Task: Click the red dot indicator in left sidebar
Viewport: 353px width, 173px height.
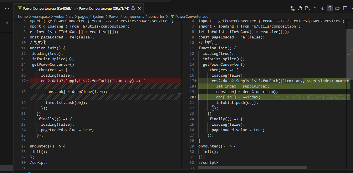Action: pos(7,22)
